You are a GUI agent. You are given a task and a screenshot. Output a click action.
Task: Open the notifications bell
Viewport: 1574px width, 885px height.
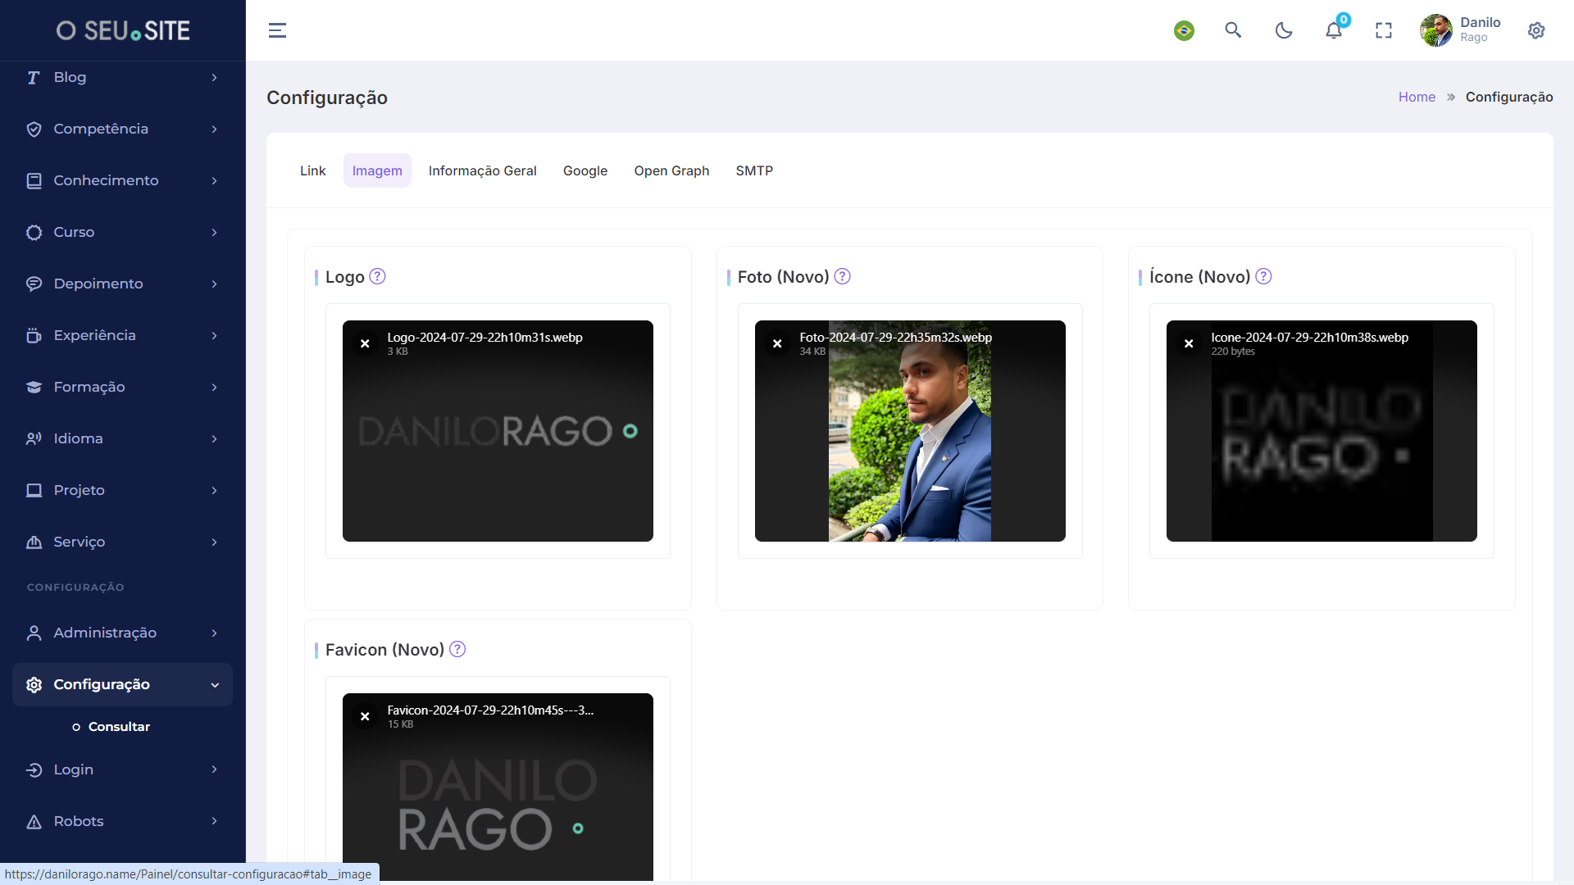coord(1334,30)
